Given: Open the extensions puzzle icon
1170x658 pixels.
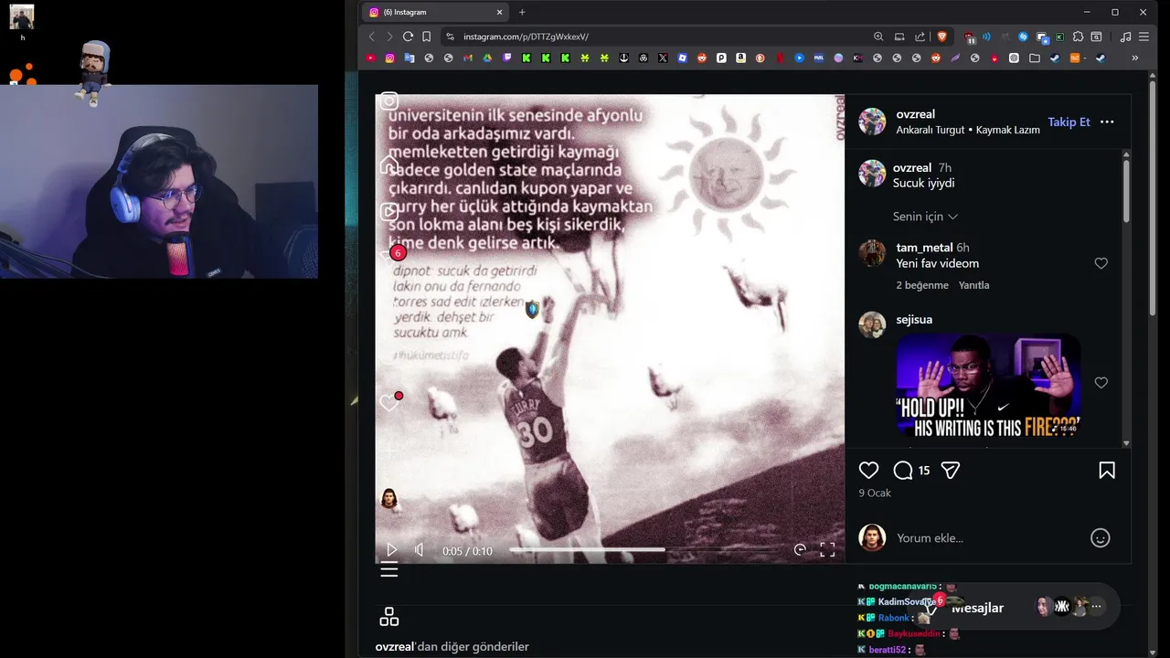Looking at the screenshot, I should pos(1079,37).
